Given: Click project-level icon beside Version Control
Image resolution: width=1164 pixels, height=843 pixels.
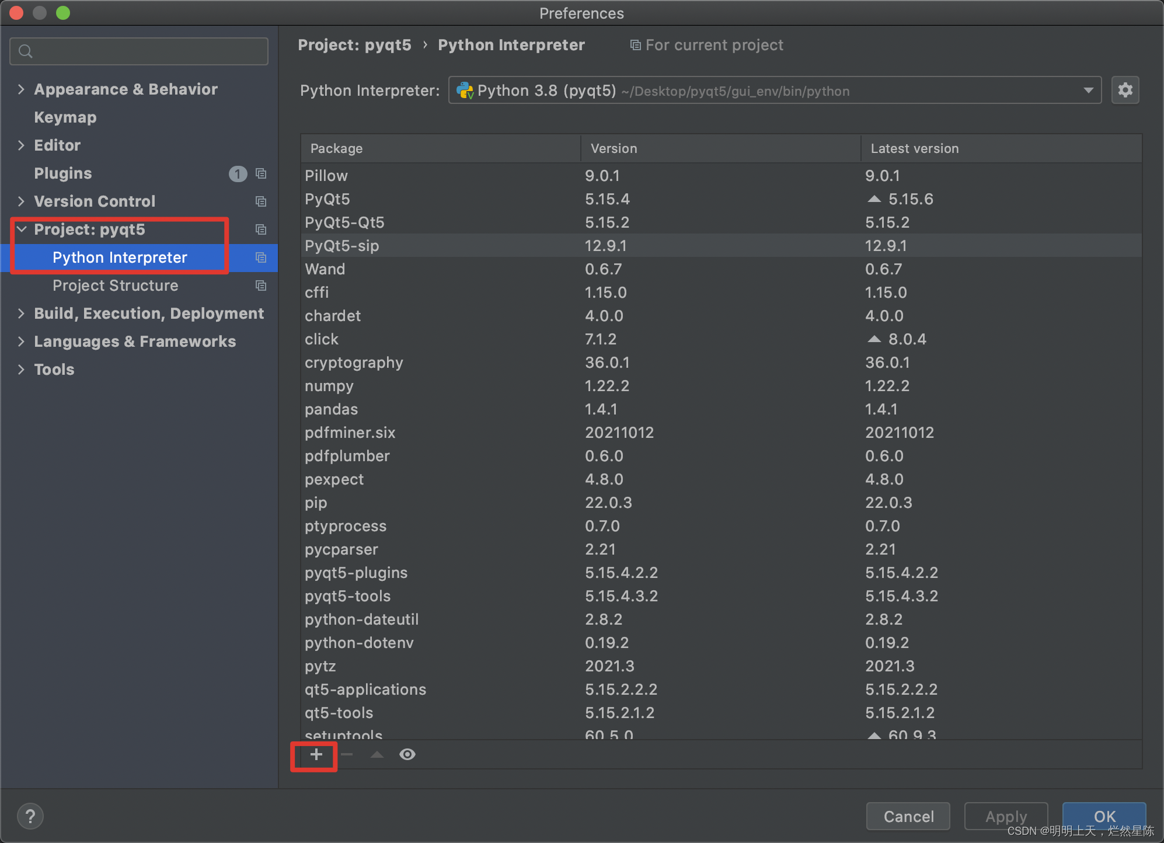Looking at the screenshot, I should [261, 201].
